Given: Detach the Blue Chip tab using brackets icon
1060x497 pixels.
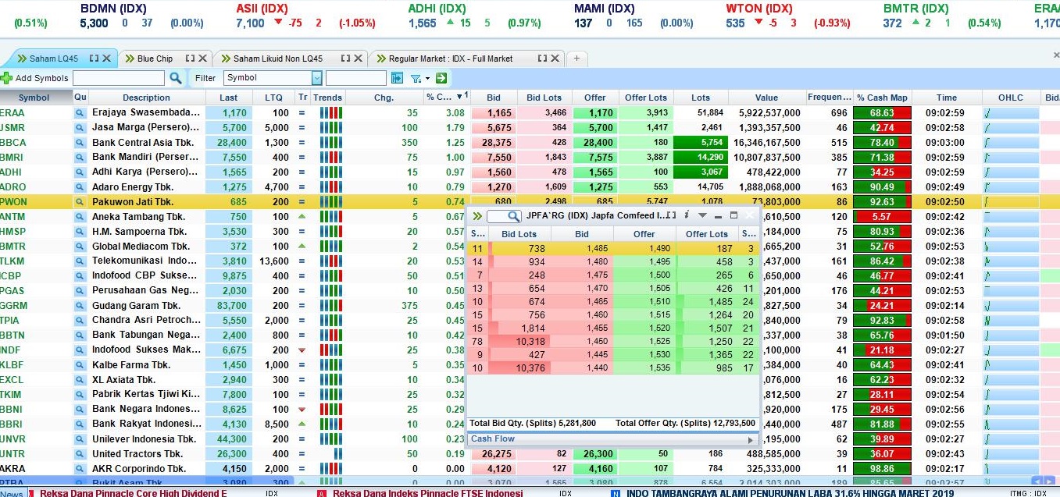Looking at the screenshot, I should click(190, 59).
